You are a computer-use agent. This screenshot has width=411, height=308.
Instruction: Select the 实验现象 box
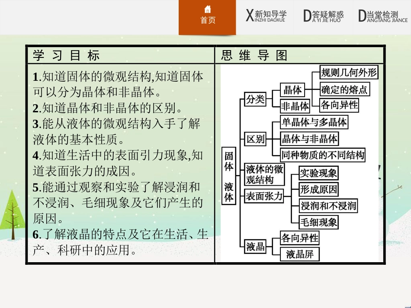[318, 173]
